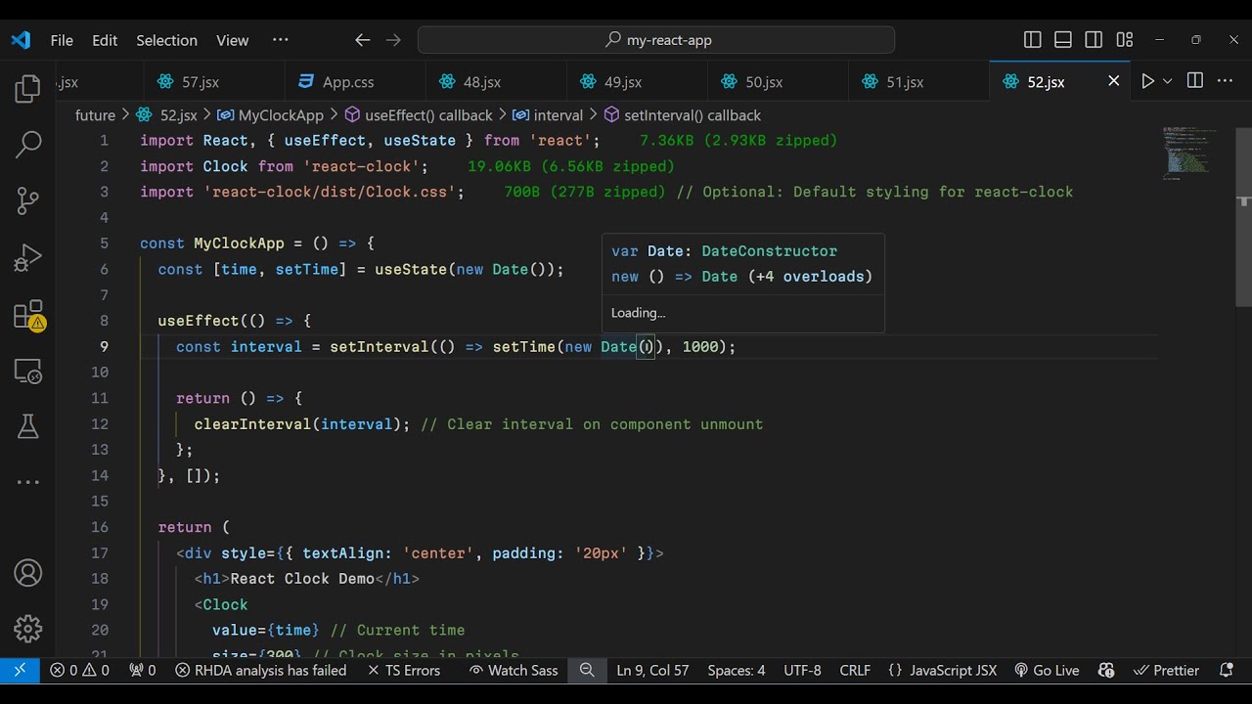Open the Source Control view
This screenshot has height=704, width=1252.
tap(27, 201)
